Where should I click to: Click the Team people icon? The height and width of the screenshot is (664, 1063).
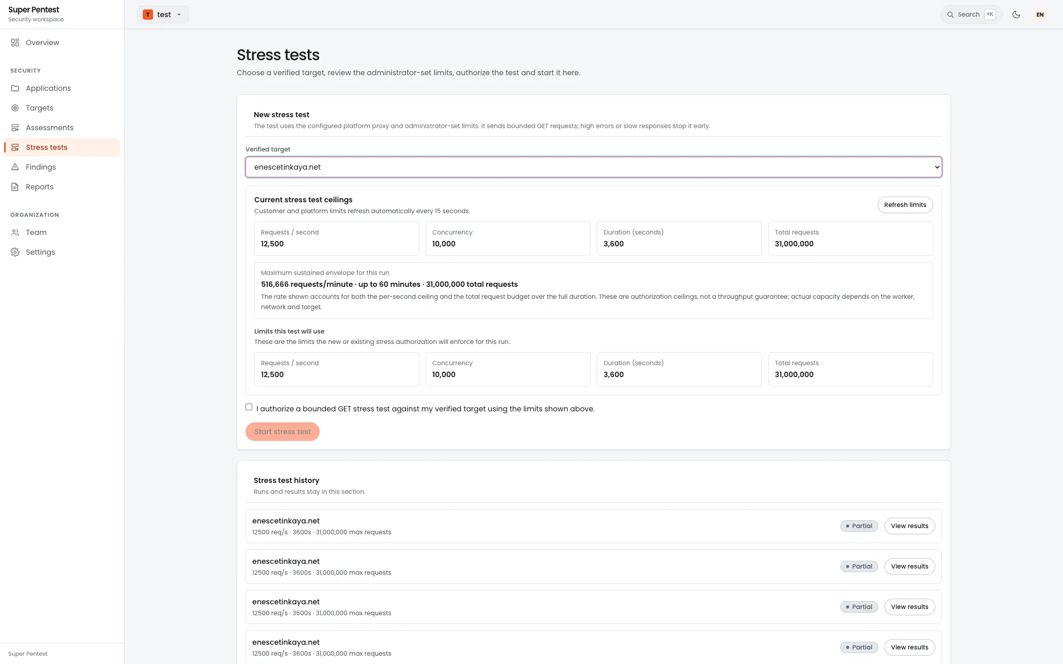click(x=15, y=232)
